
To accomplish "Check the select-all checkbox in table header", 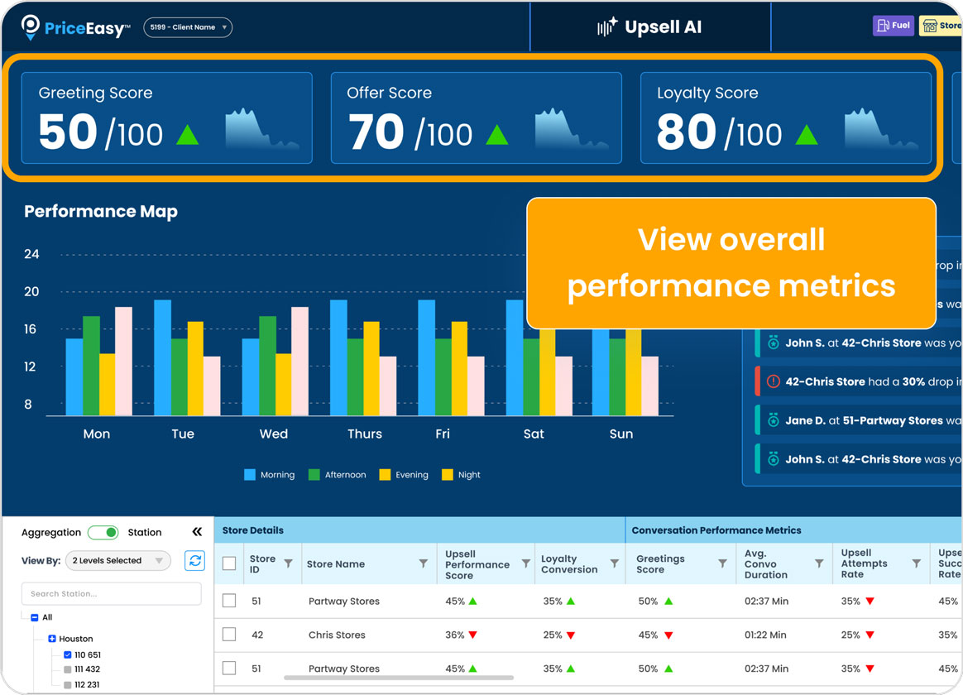I will point(229,563).
